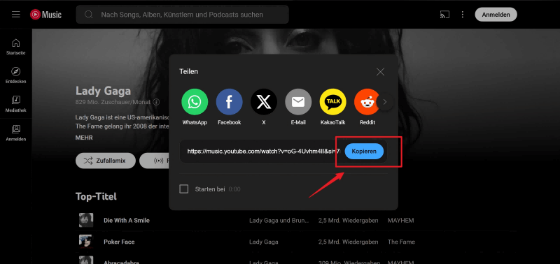Screen dimensions: 560x264
Task: Close the Teilen dialog
Action: pos(380,72)
